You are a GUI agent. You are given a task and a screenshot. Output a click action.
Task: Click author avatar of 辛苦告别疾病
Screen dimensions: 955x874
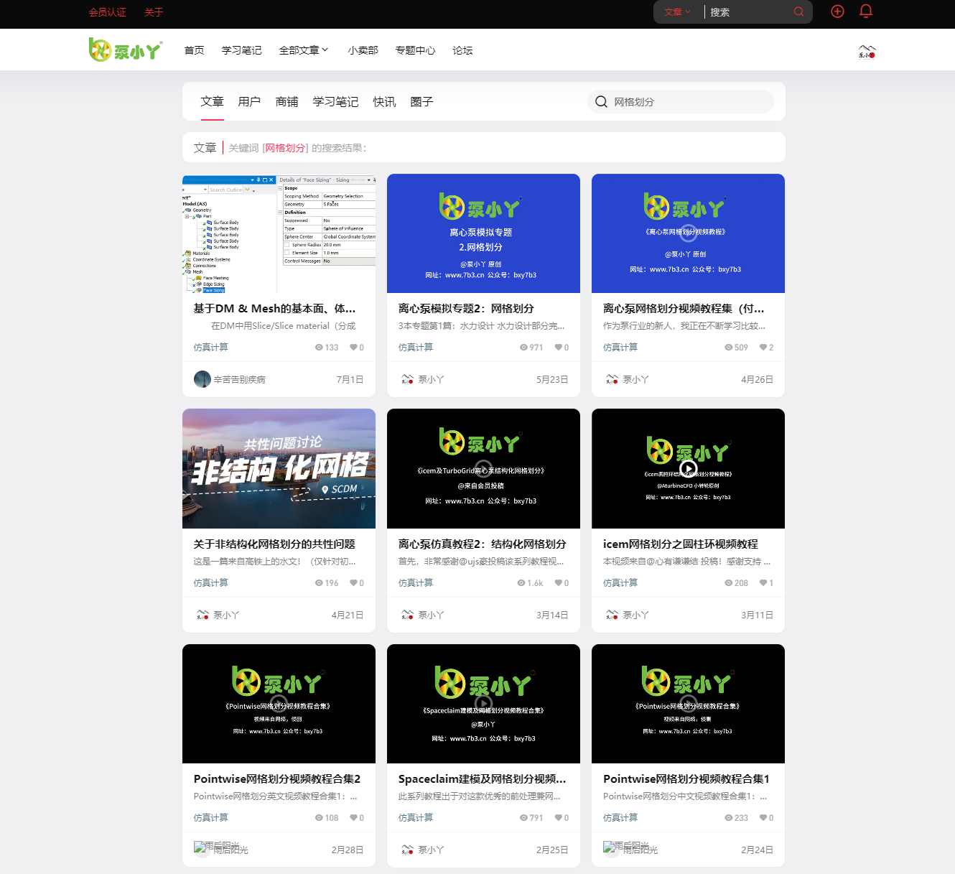pos(202,379)
